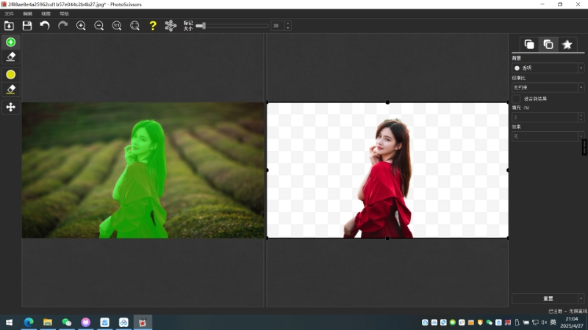Click the left-middle crop handle of the result
The width and height of the screenshot is (588, 330).
pyautogui.click(x=267, y=170)
